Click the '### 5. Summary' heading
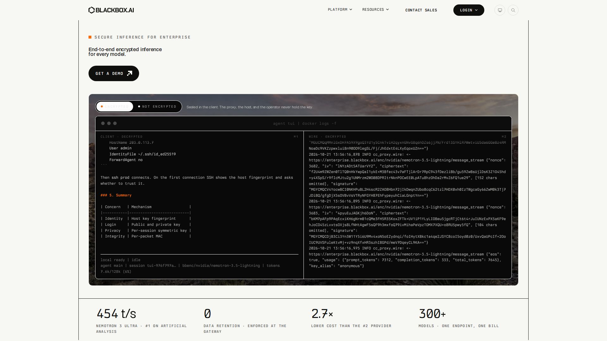The image size is (607, 341). pos(116,195)
